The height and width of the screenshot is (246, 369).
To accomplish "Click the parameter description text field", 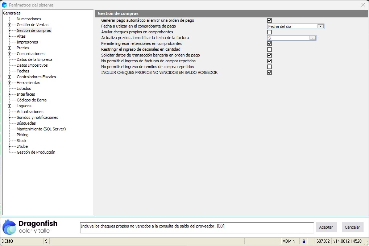I will coord(196,228).
